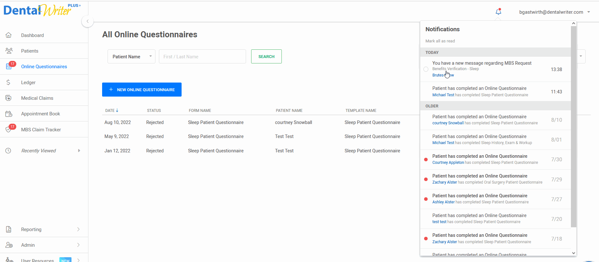The image size is (599, 262).
Task: Click the DentalWriter Plus logo
Action: [42, 10]
